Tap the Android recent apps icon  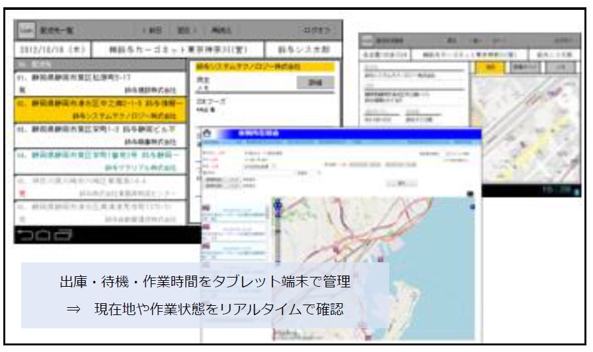[63, 235]
